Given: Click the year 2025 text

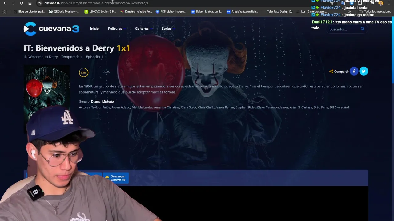Looking at the screenshot, I should tap(106, 72).
